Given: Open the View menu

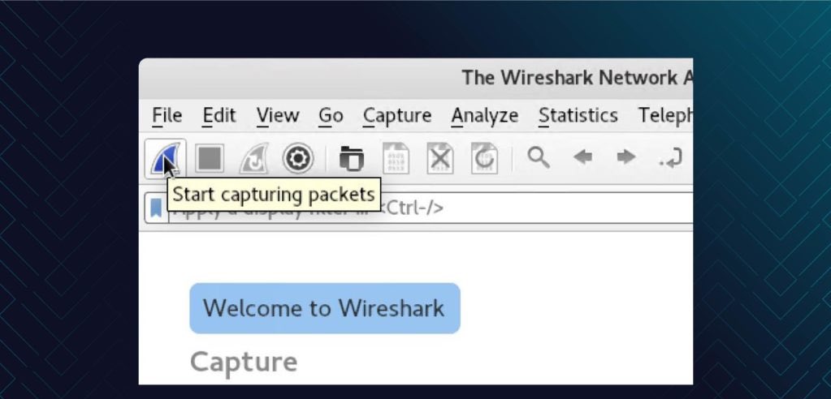Looking at the screenshot, I should tap(278, 115).
